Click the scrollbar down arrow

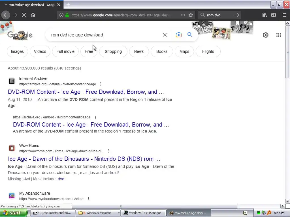coord(288,201)
